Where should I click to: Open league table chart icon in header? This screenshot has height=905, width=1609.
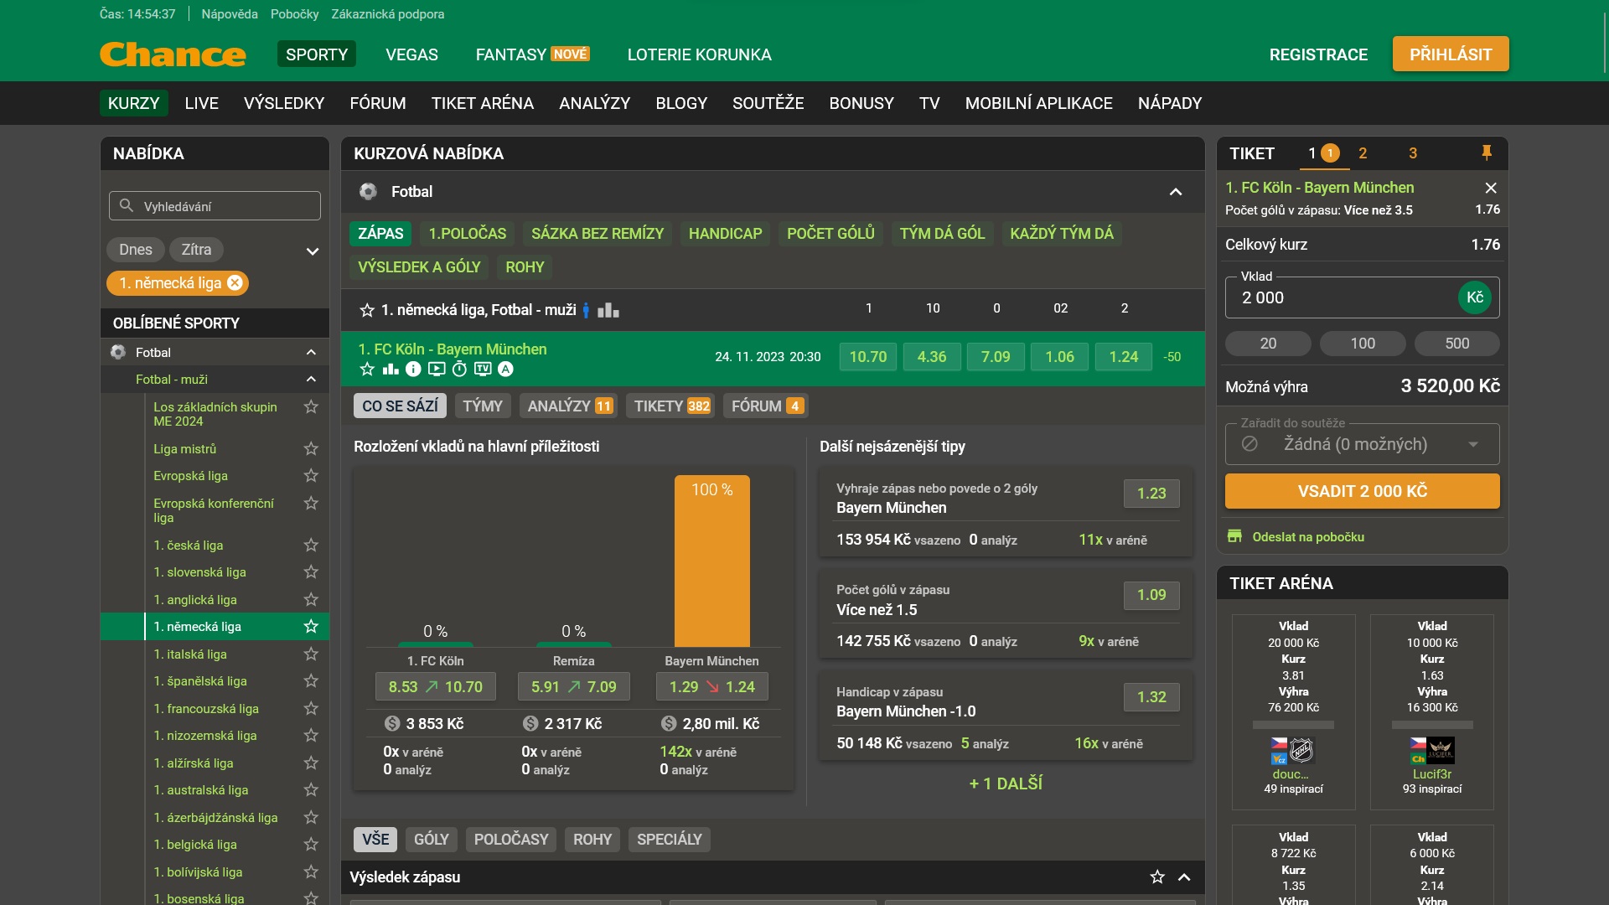[608, 310]
